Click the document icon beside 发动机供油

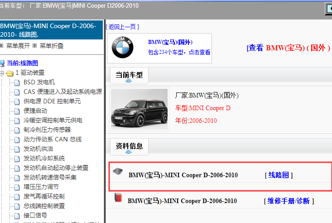(x=17, y=149)
